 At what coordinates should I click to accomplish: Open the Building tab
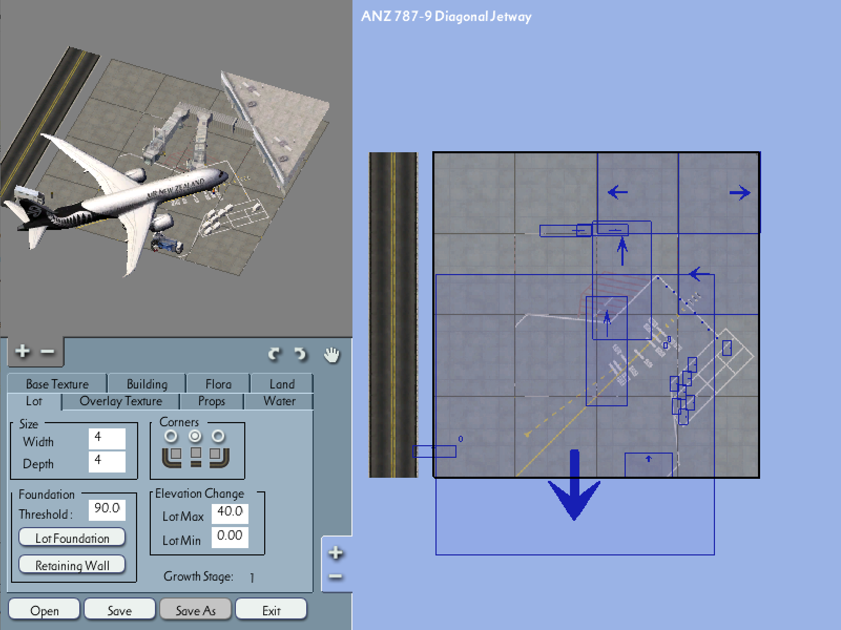147,384
